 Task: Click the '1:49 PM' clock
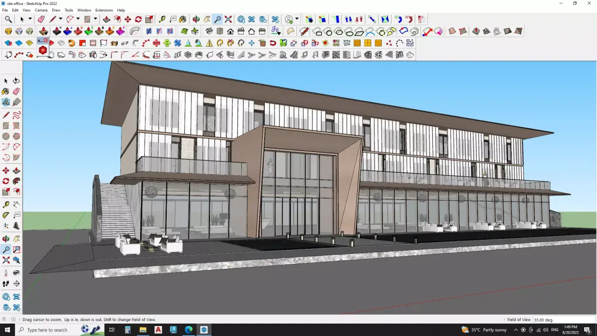tap(570, 327)
